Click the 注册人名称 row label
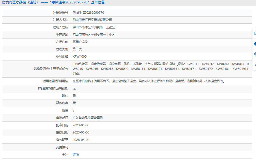 60,20
